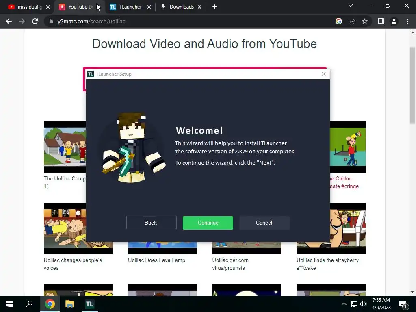The image size is (416, 312).
Task: Show hidden system tray icons
Action: coord(344,304)
